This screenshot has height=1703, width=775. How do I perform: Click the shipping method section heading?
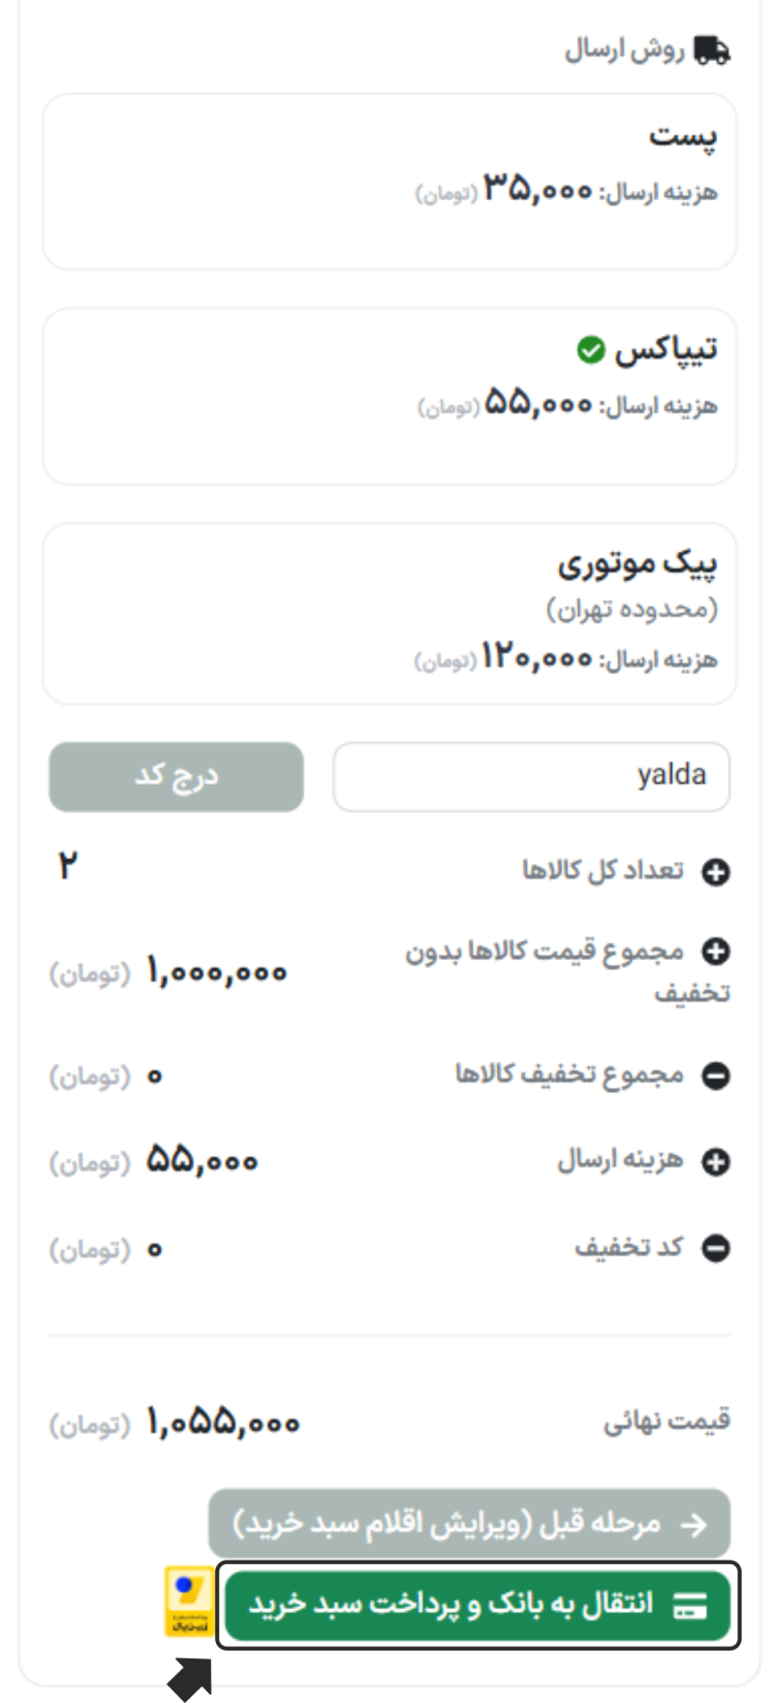[x=626, y=49]
